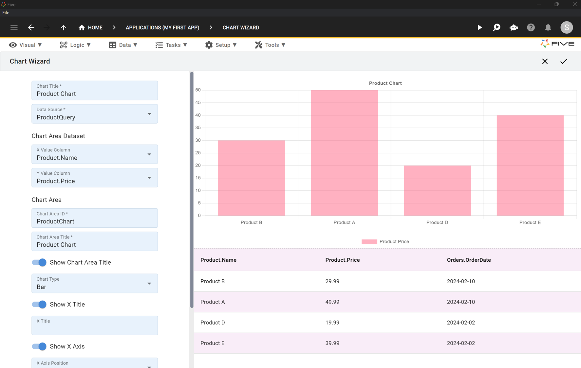Go back using the left arrow icon
581x368 pixels.
(x=31, y=27)
